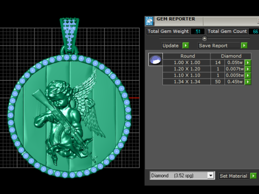Image resolution: width=259 pixels, height=194 pixels.
Task: Select the round gem thumbnail
Action: [155, 59]
